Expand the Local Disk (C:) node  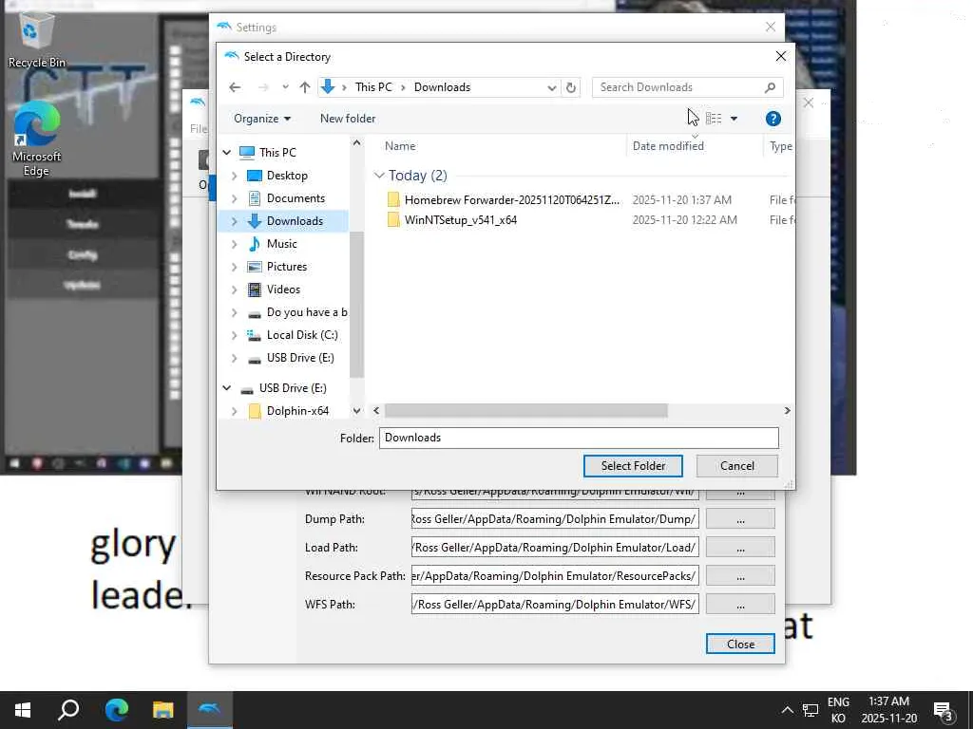[x=235, y=335]
